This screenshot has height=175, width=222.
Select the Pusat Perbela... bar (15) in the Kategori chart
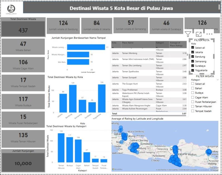[104, 161]
